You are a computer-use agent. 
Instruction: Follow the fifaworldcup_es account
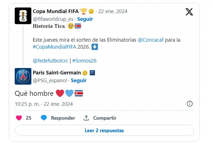(85, 19)
